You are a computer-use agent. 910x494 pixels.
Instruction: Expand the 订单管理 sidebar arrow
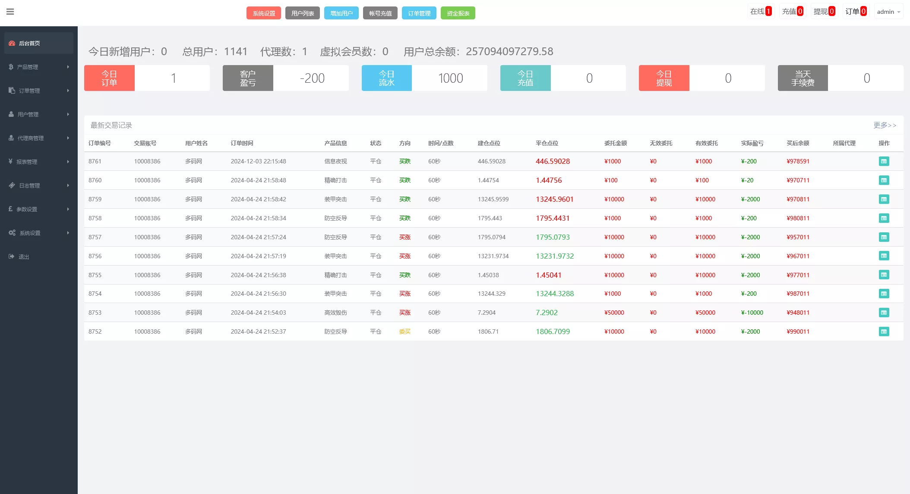point(68,91)
